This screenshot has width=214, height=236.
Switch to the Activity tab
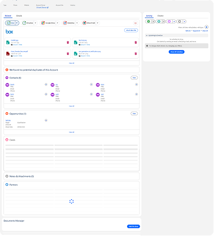149,16
